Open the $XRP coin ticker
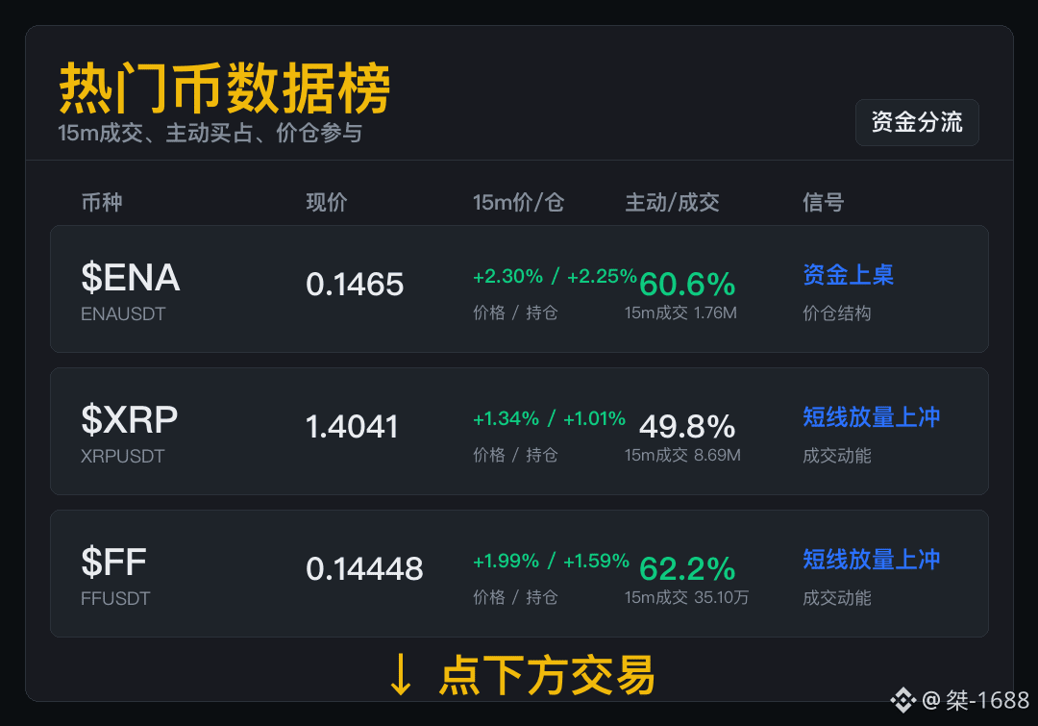Viewport: 1038px width, 726px height. point(129,419)
